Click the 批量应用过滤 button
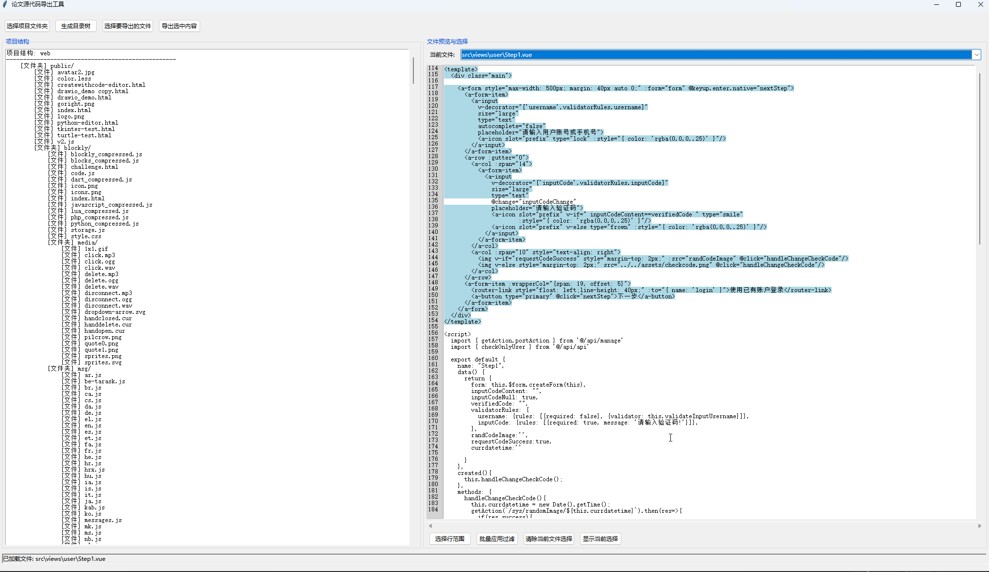This screenshot has height=572, width=989. [497, 539]
